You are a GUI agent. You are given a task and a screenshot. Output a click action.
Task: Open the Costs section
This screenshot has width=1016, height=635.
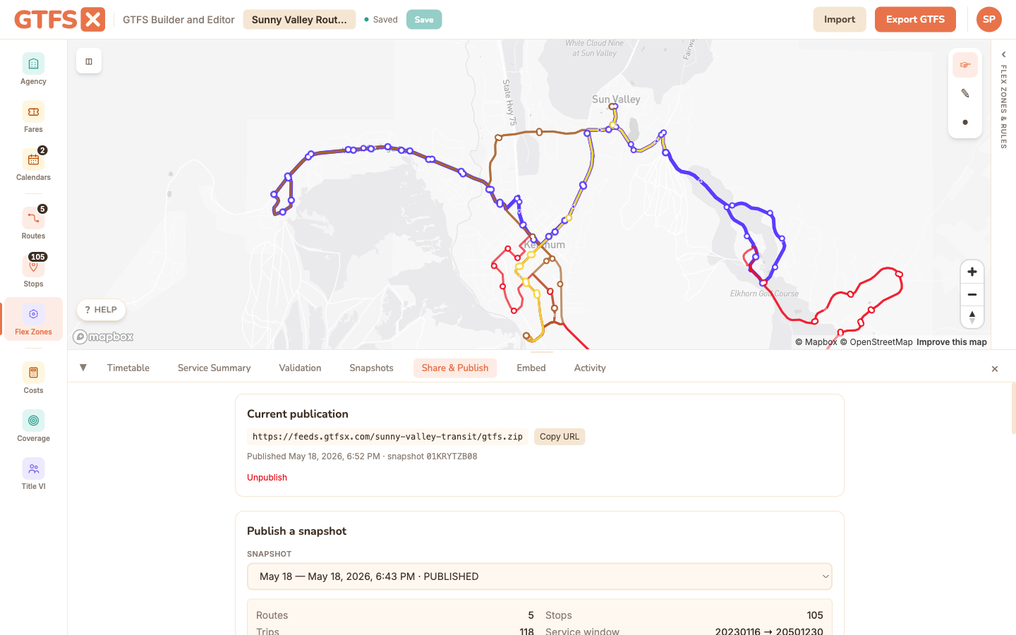tap(33, 378)
